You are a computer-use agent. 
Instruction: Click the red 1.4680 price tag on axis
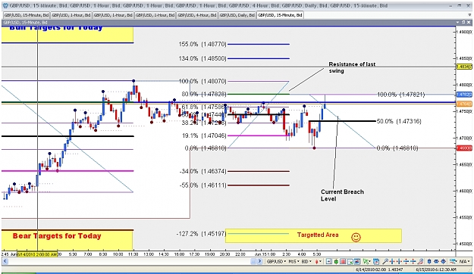pos(464,148)
